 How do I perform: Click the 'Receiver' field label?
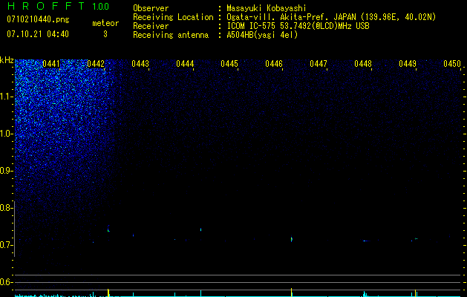click(151, 26)
